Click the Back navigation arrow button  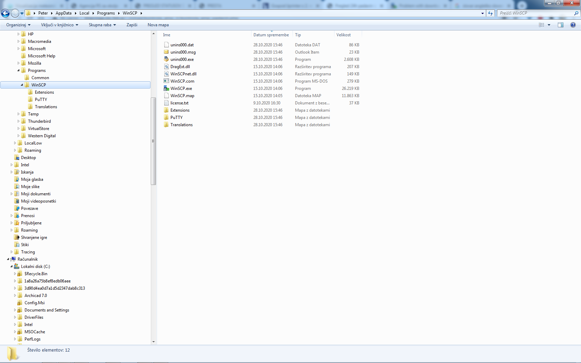point(6,13)
